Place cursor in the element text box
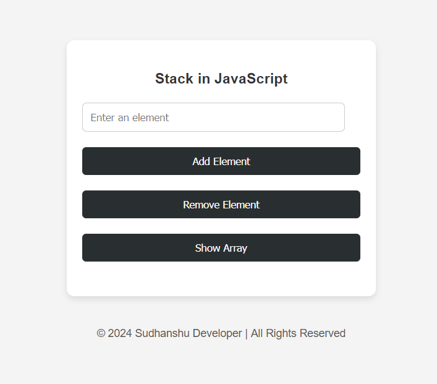 point(213,117)
